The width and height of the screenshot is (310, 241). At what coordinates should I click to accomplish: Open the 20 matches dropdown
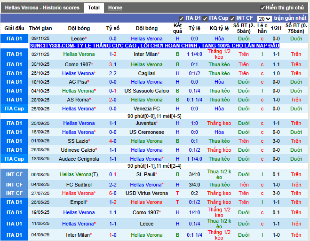pyautogui.click(x=264, y=19)
